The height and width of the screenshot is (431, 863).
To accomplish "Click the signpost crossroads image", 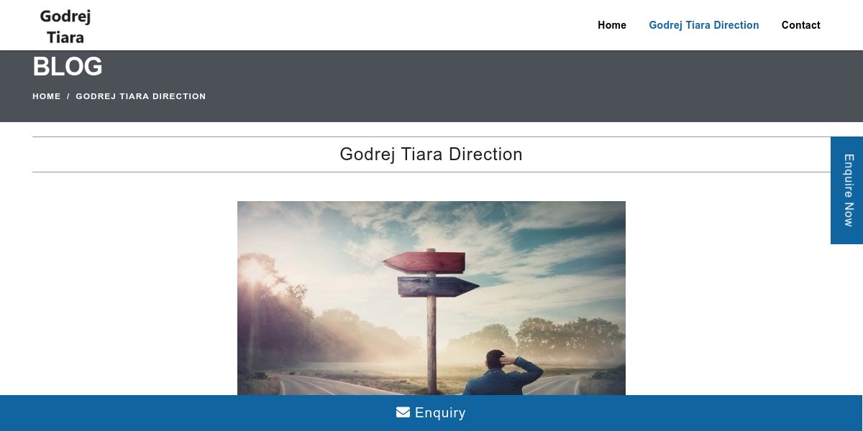I will pyautogui.click(x=431, y=298).
